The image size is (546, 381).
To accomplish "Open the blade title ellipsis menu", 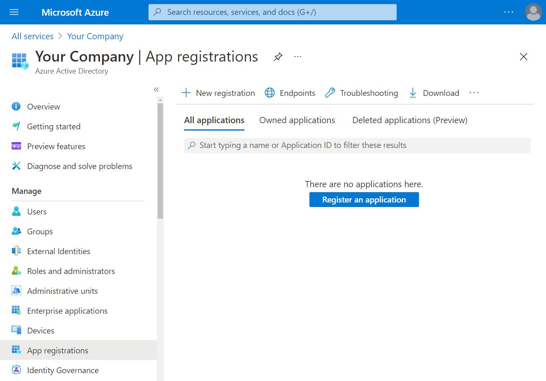I will tap(298, 57).
